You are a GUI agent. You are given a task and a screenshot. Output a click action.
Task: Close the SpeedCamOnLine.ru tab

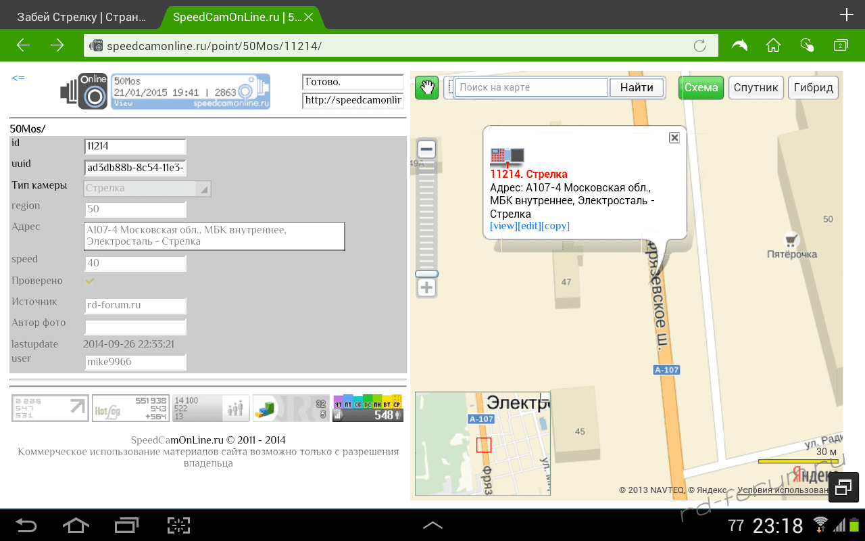(x=309, y=17)
